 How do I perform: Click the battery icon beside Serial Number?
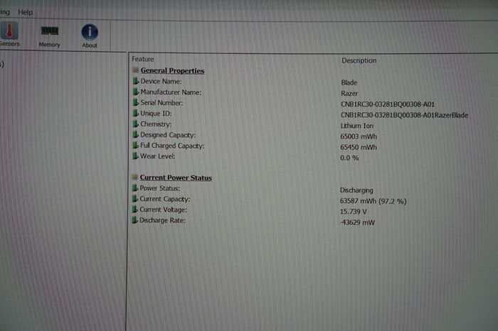[x=136, y=102]
